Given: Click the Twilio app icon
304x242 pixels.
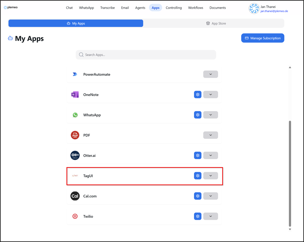Looking at the screenshot, I should (x=75, y=216).
